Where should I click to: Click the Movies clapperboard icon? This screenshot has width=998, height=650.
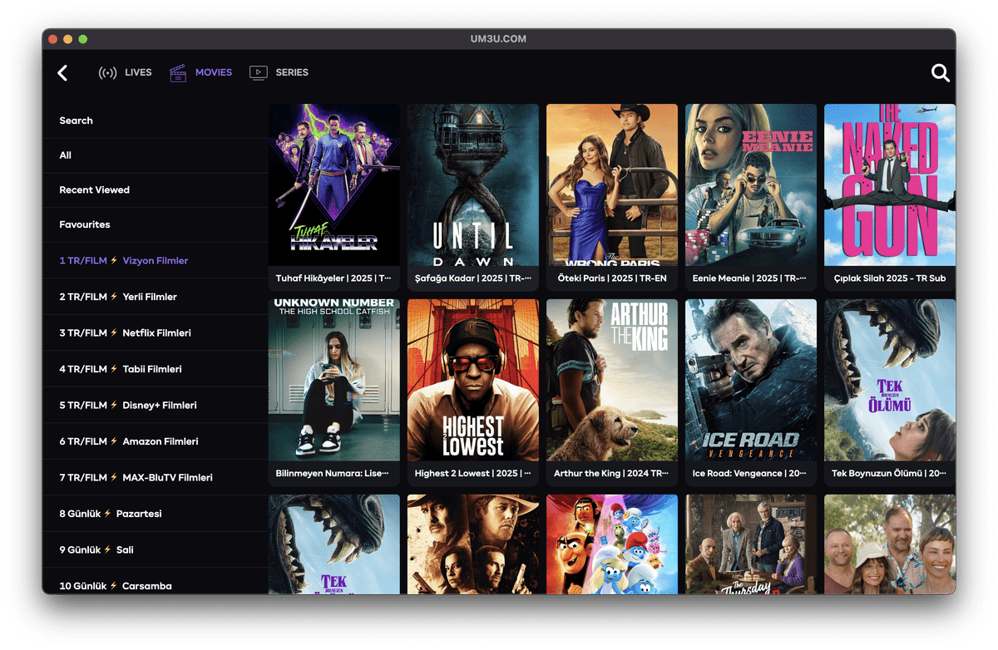178,73
